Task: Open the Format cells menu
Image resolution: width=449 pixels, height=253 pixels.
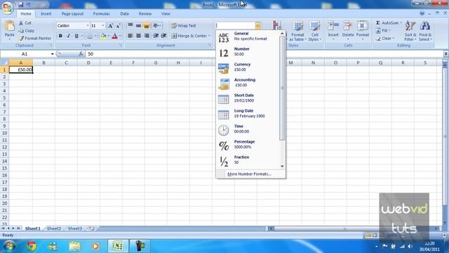Action: (x=363, y=30)
